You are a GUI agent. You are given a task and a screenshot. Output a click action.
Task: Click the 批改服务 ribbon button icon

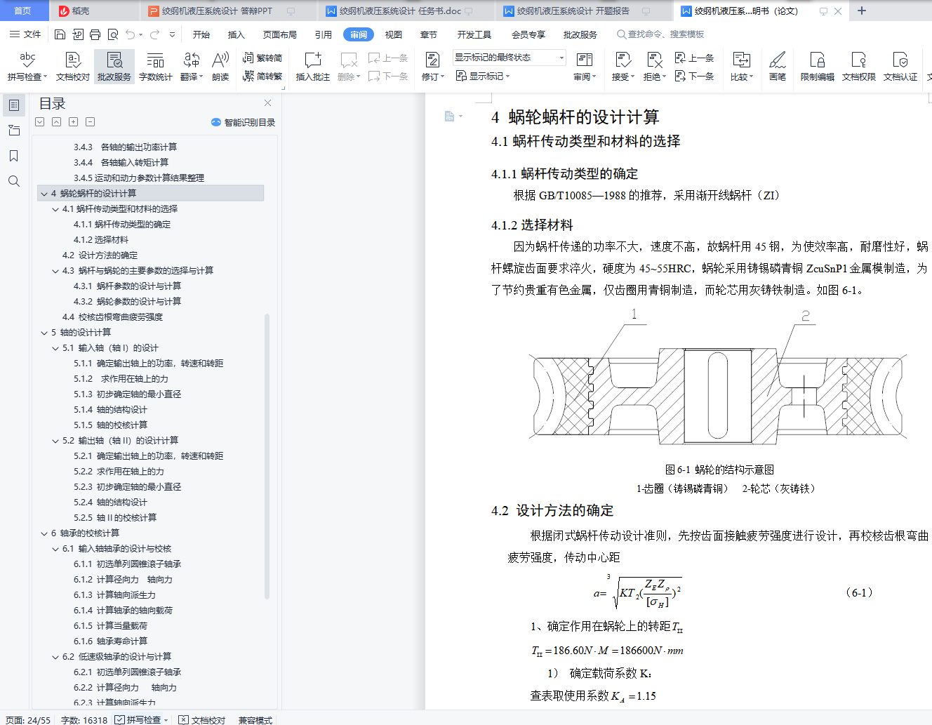click(x=114, y=60)
